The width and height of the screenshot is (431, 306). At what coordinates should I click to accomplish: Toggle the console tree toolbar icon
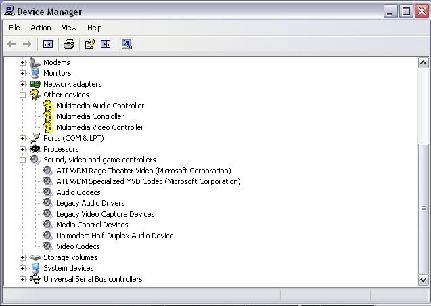[x=48, y=44]
